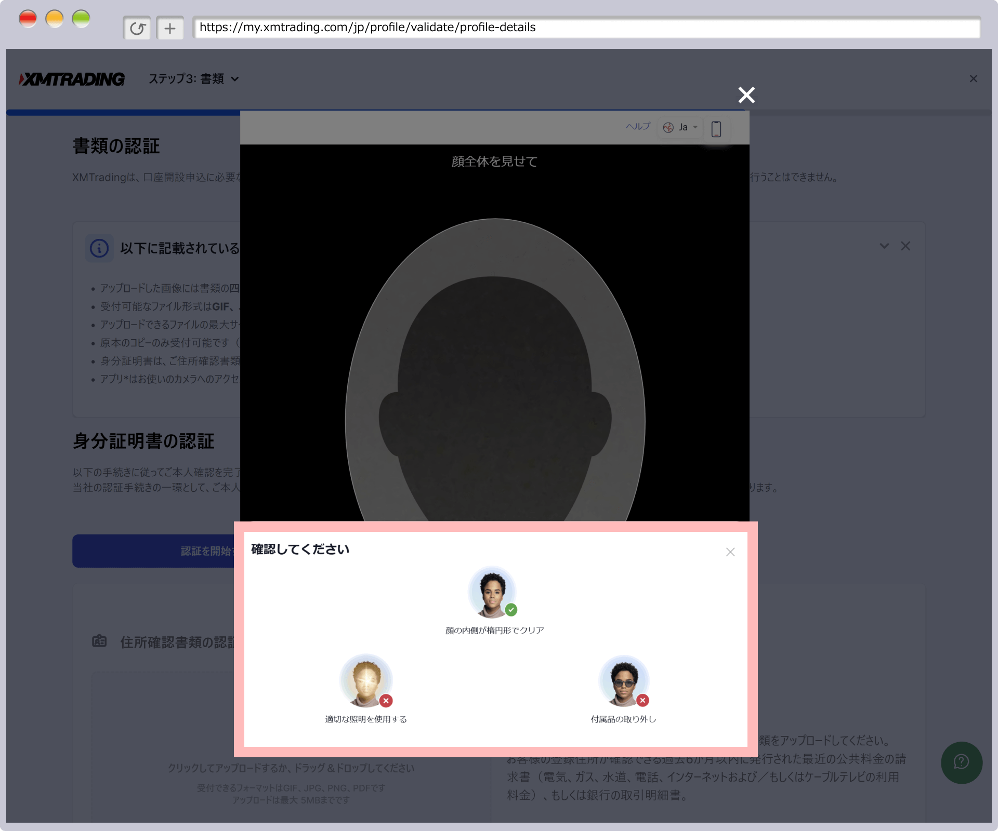Close the face capture modal with the white X

(746, 95)
